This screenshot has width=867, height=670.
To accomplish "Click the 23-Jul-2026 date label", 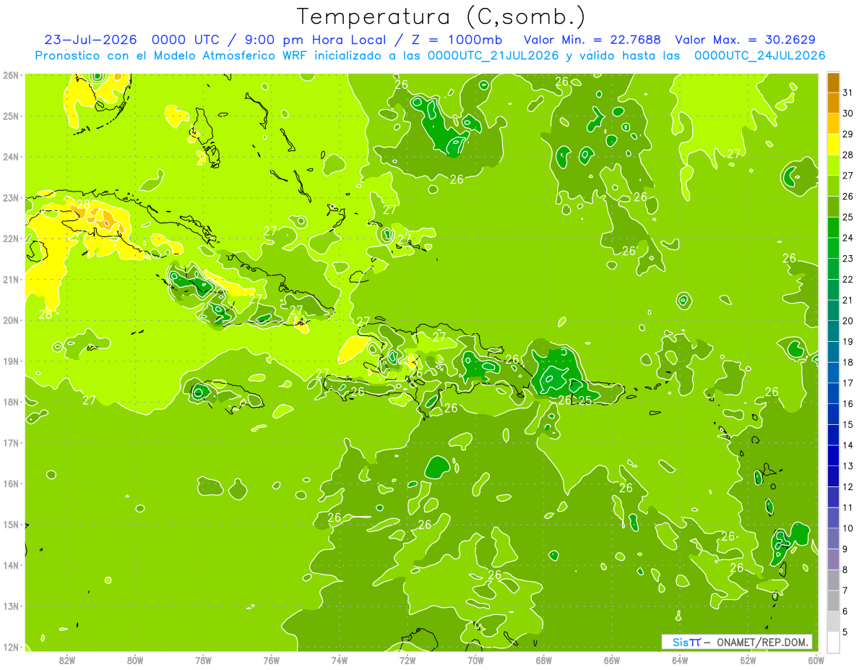I will click(x=90, y=40).
